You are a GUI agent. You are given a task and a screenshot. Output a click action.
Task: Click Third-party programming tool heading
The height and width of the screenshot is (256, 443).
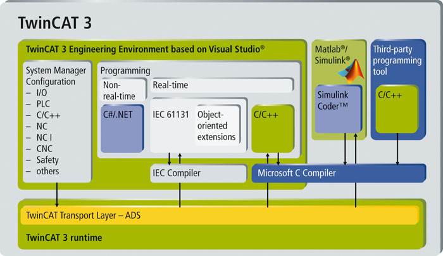click(397, 60)
